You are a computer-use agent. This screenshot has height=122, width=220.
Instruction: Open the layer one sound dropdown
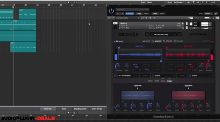140,46
